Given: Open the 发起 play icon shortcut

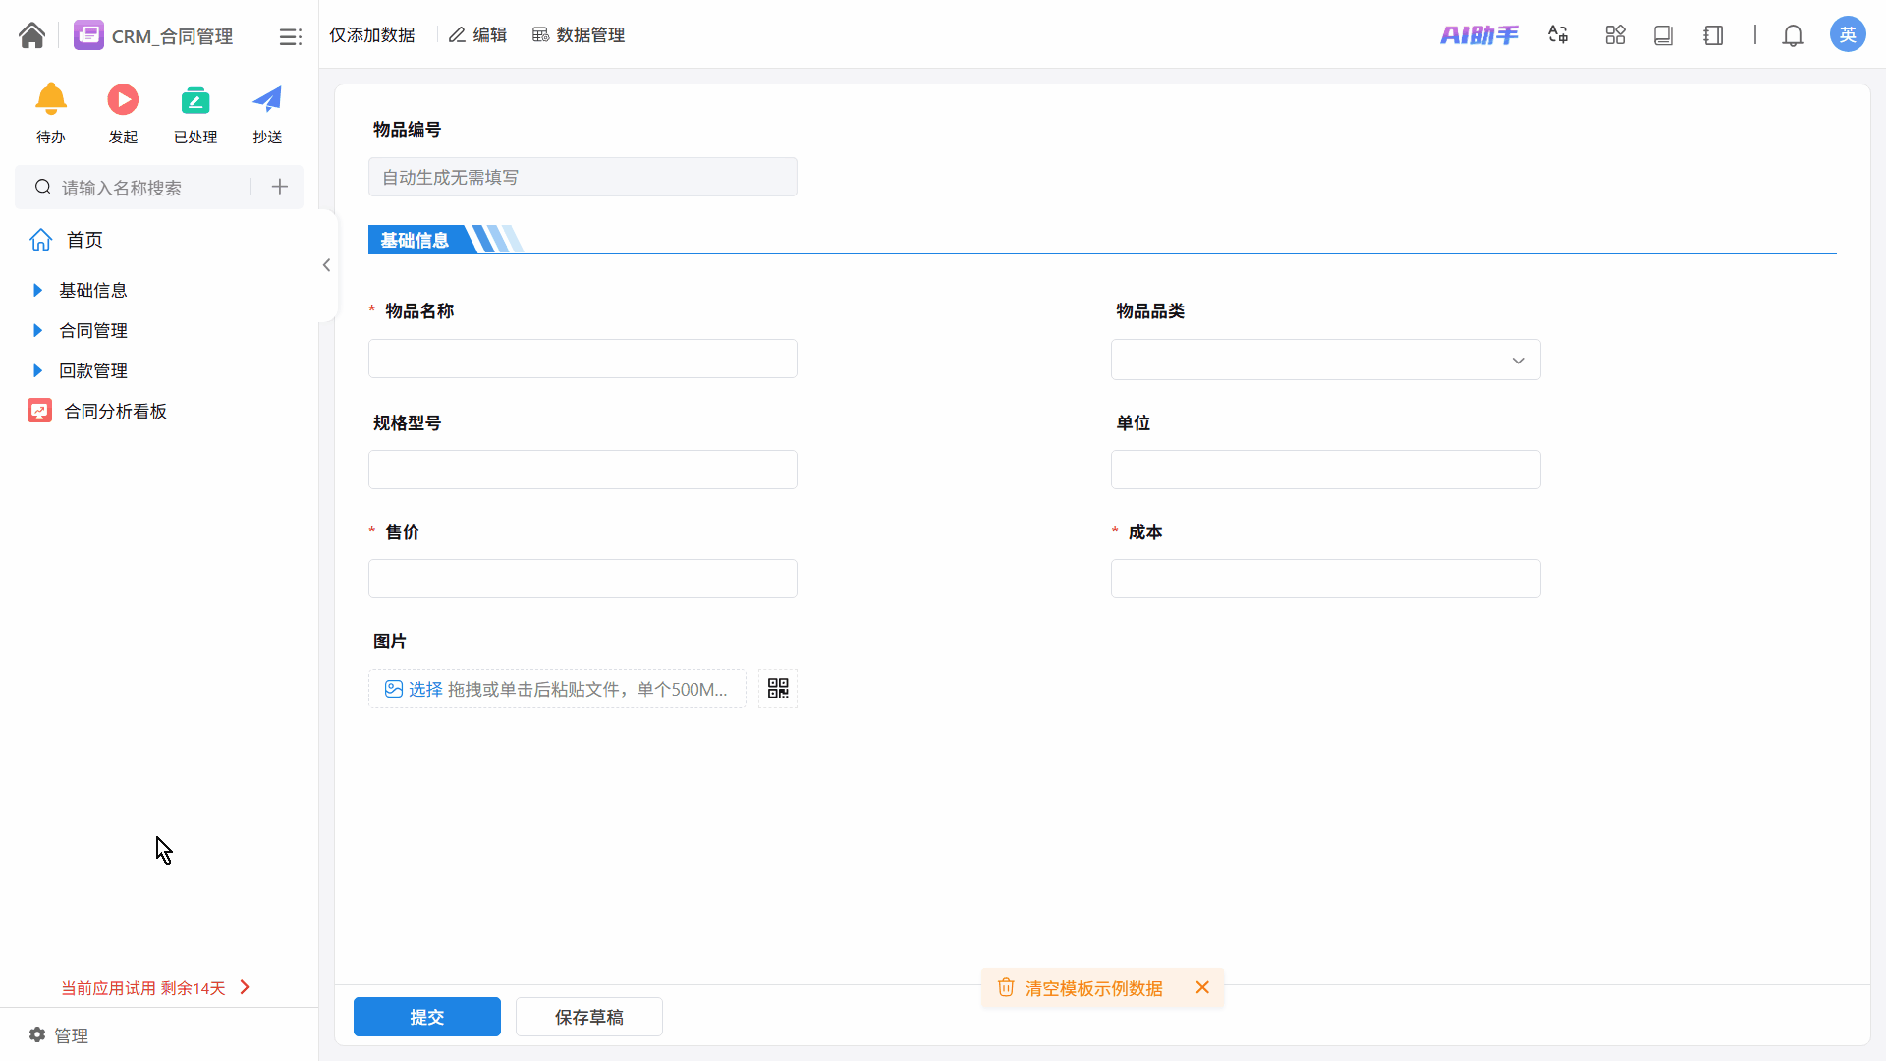Looking at the screenshot, I should (123, 100).
